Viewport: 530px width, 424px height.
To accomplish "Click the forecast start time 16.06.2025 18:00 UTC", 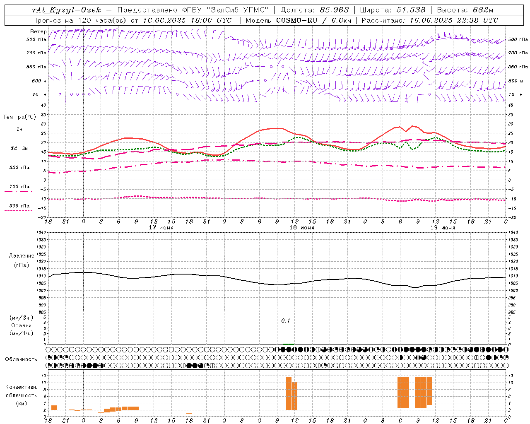I will point(187,20).
